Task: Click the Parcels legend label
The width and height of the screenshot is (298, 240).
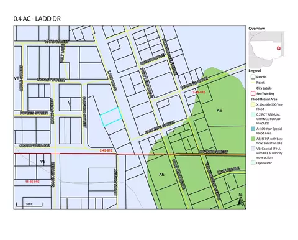Action: (x=261, y=77)
